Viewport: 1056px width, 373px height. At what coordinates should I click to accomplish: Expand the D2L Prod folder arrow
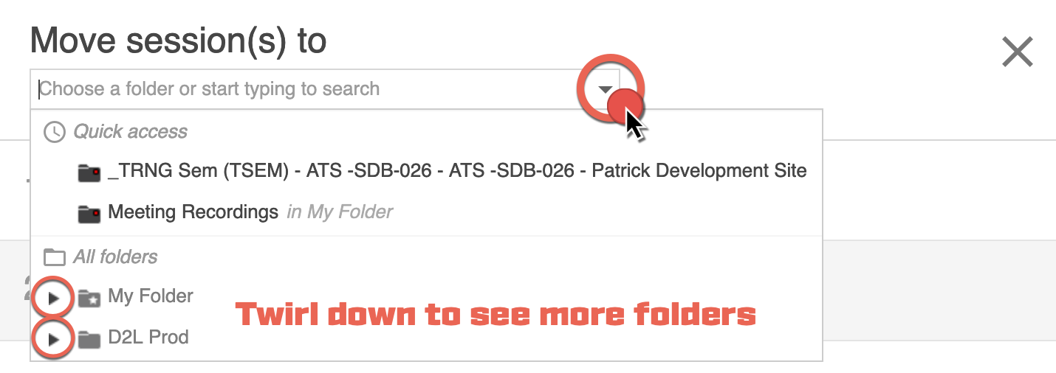(53, 340)
